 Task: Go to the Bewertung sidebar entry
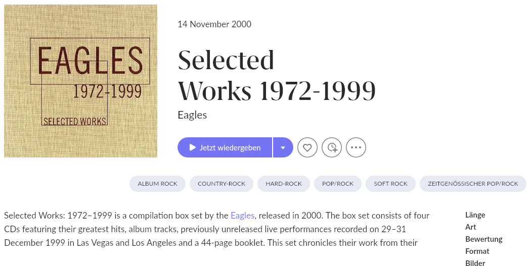pos(483,239)
